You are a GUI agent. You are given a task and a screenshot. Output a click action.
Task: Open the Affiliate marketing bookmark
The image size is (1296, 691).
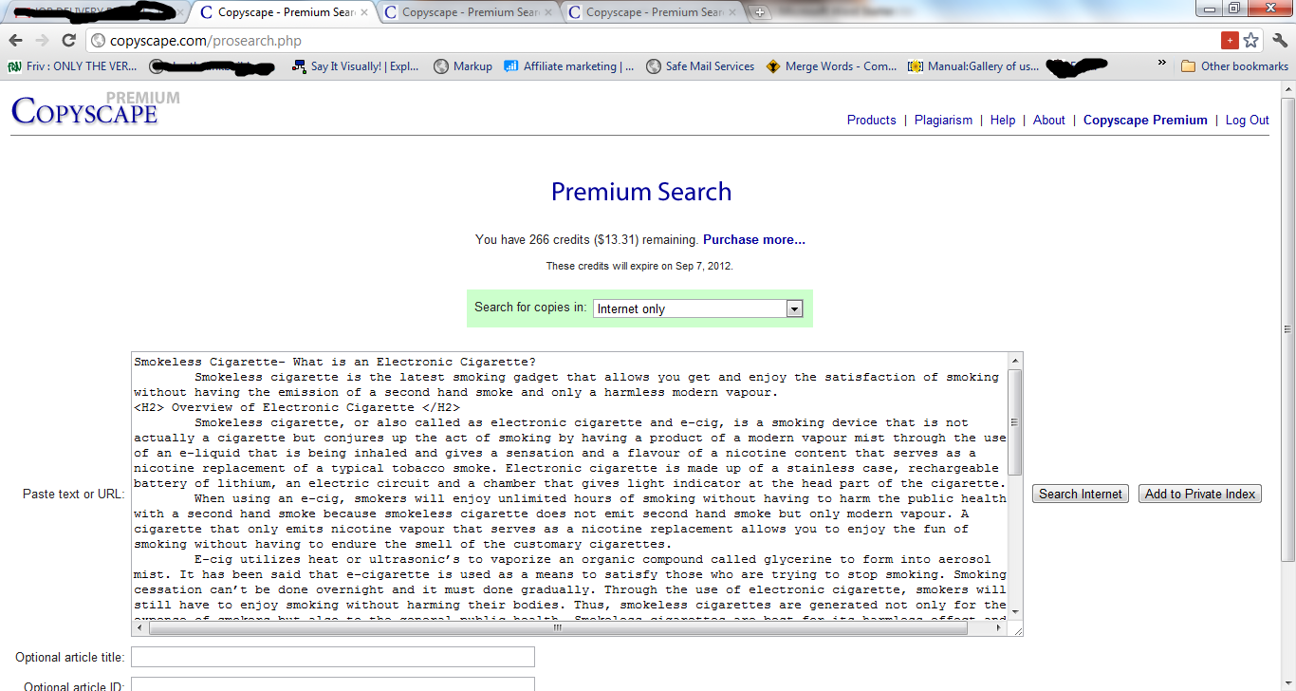[569, 66]
